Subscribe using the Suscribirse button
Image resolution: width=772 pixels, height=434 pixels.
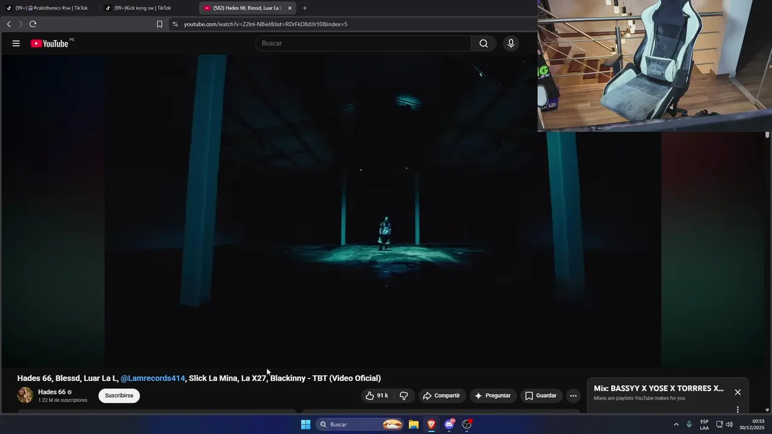(119, 395)
